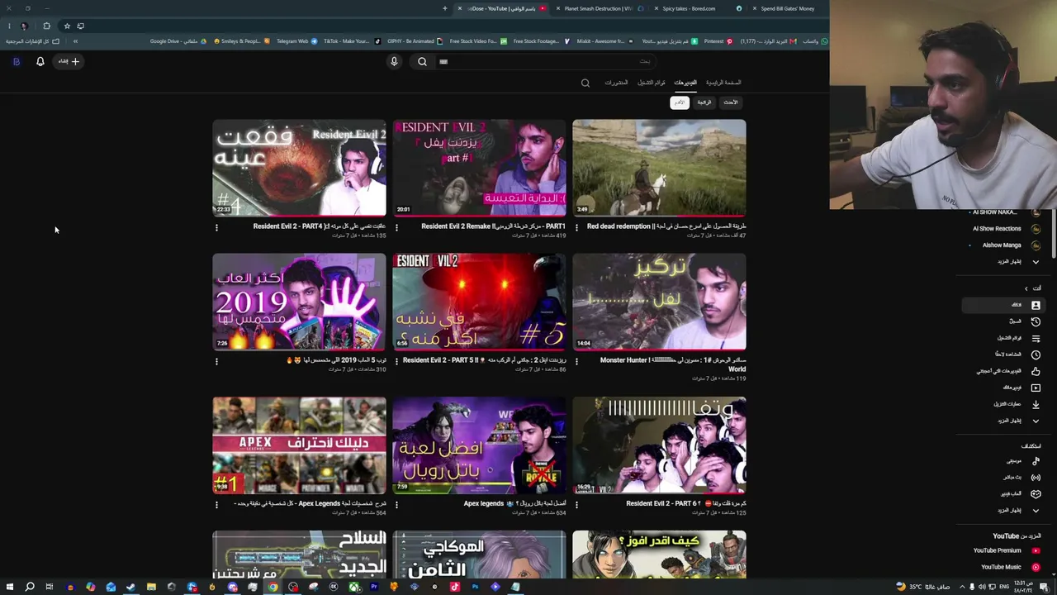
Task: Open the account avatar menu
Action: coord(16,61)
